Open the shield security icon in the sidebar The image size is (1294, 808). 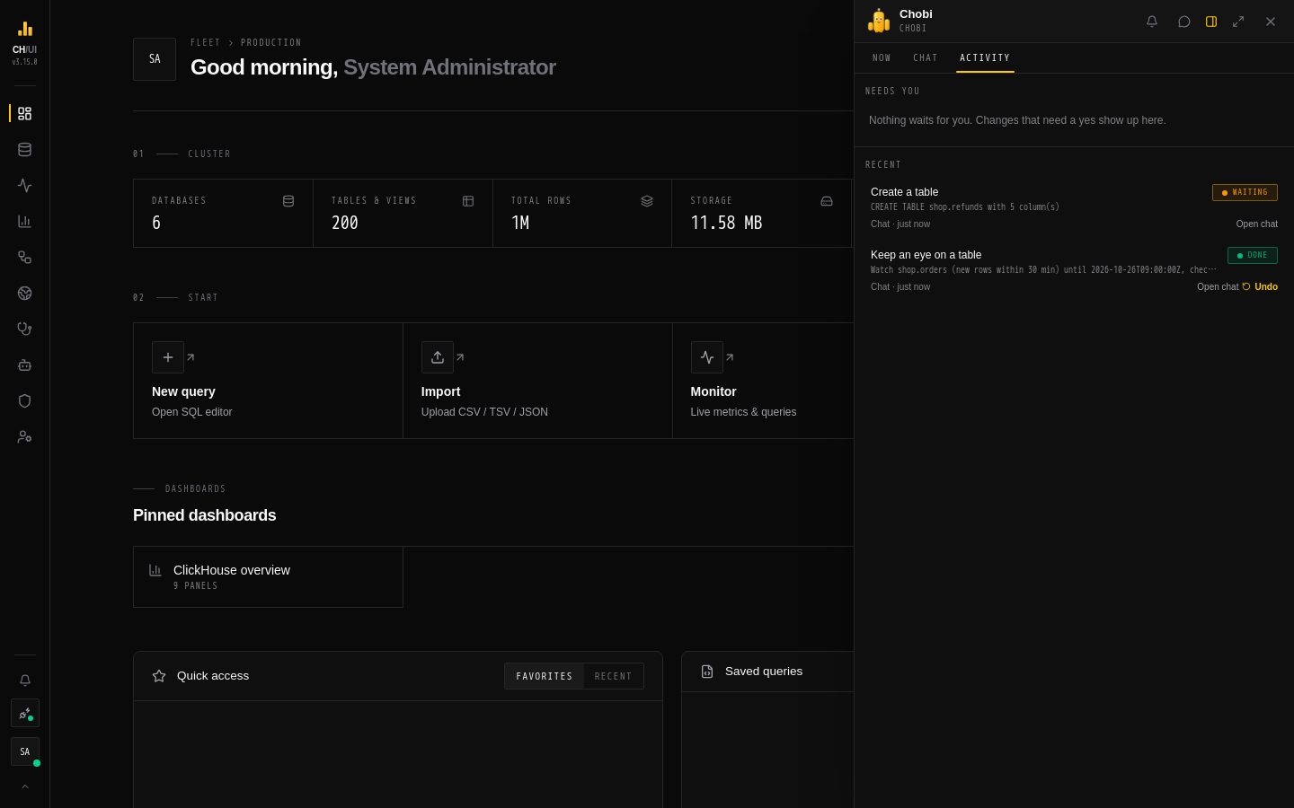tap(24, 401)
